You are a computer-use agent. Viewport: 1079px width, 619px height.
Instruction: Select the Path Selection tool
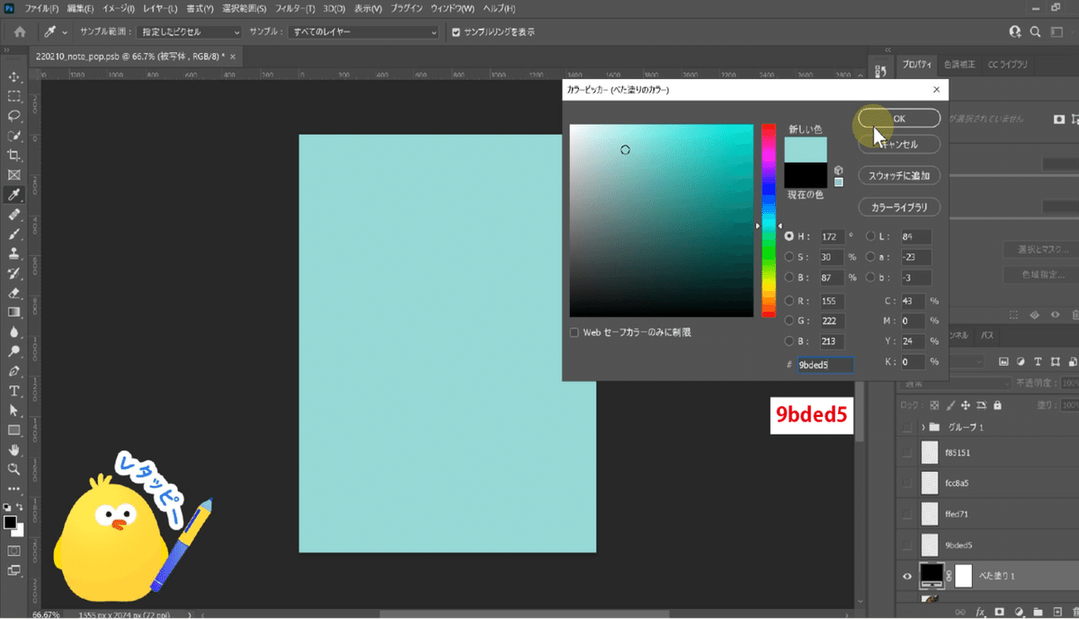click(14, 411)
